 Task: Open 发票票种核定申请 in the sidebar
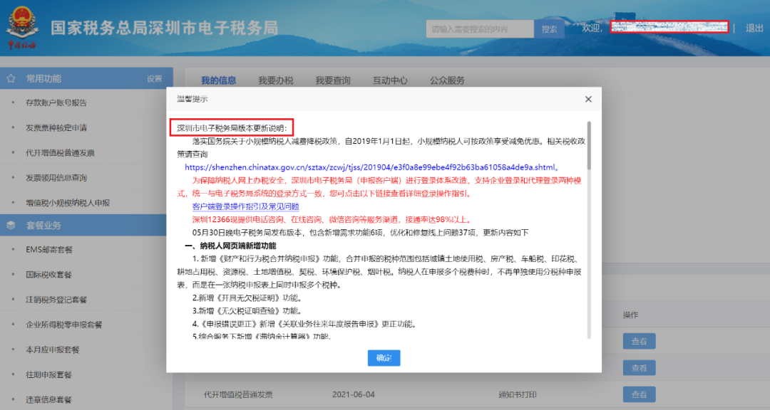pyautogui.click(x=56, y=127)
